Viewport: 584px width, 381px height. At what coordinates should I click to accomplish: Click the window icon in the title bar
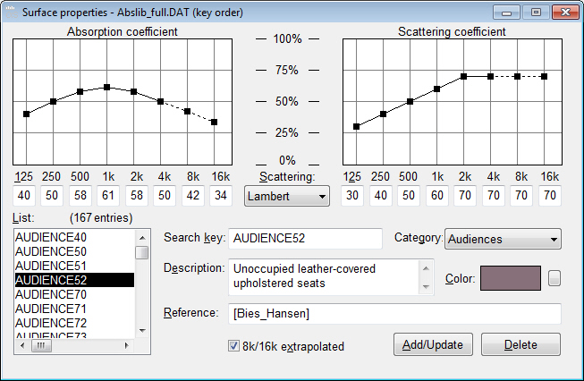click(13, 13)
